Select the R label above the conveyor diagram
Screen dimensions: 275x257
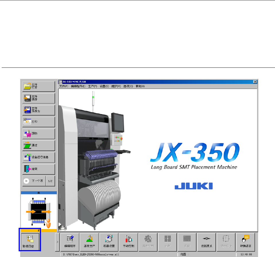click(x=39, y=193)
